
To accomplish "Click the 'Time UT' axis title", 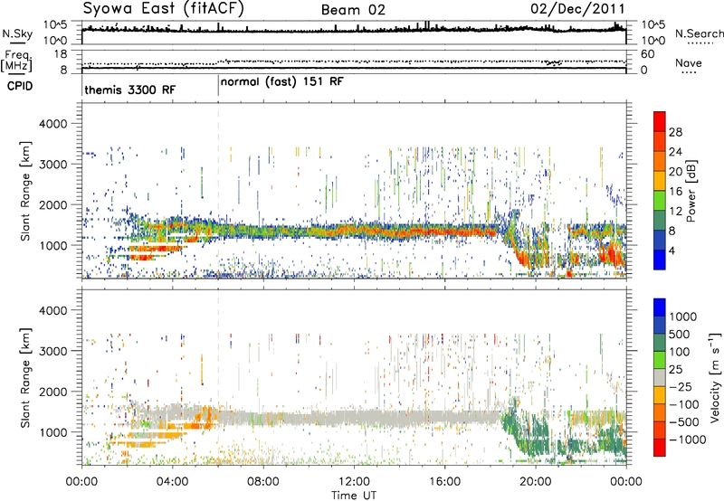I will pyautogui.click(x=354, y=496).
